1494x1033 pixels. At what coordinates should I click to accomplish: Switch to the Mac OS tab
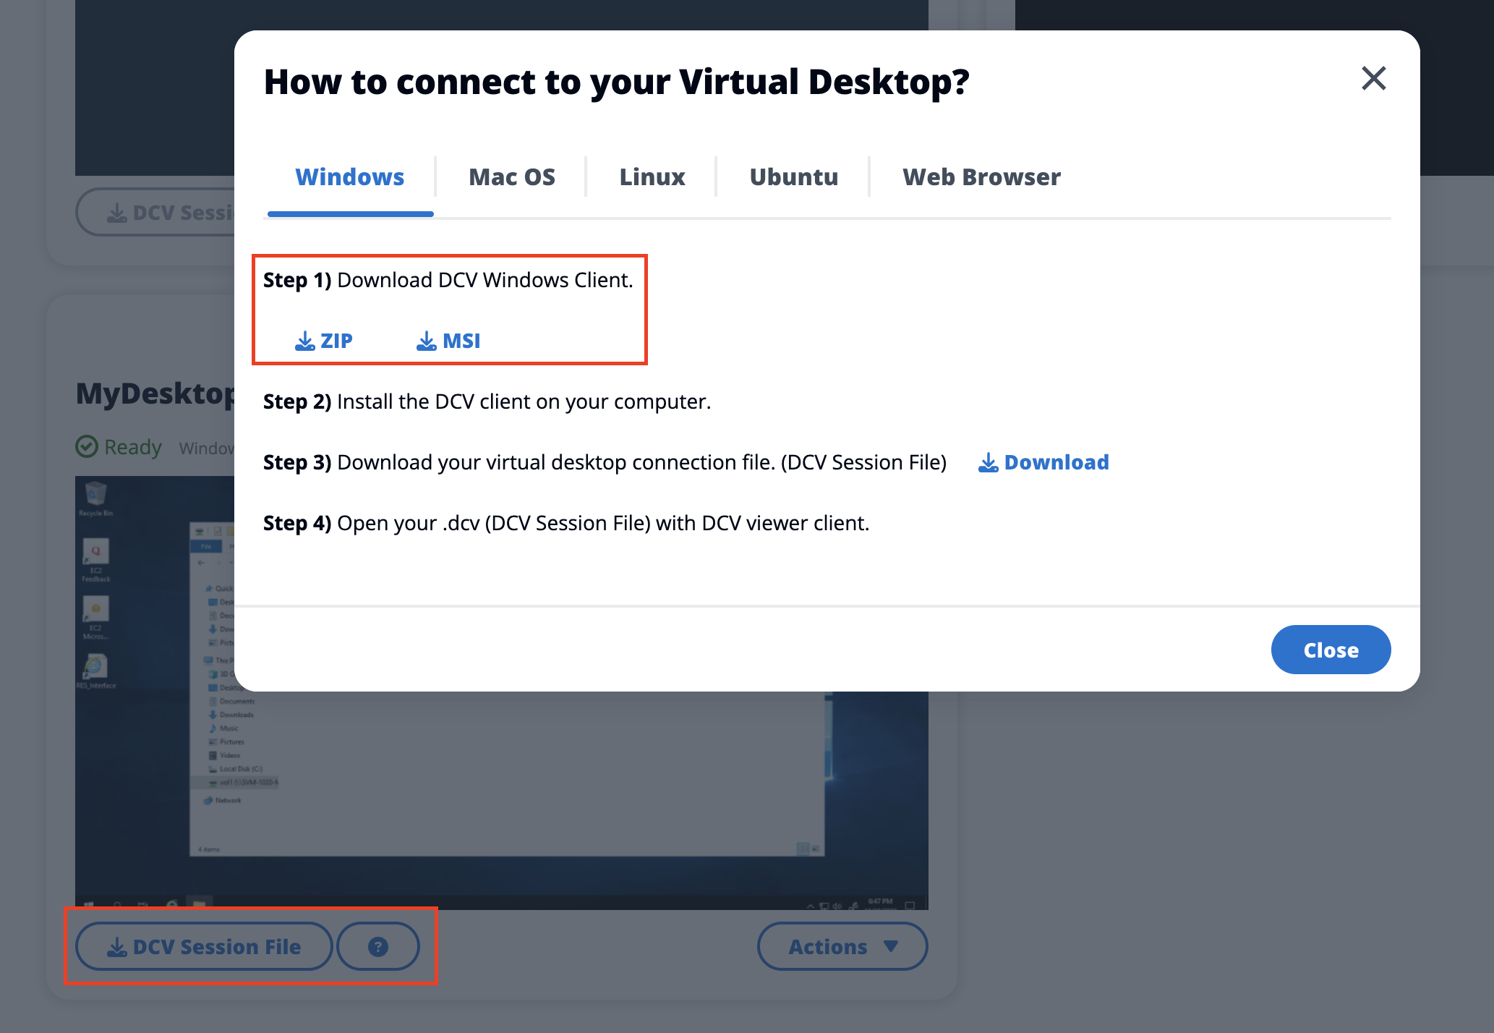coord(511,177)
